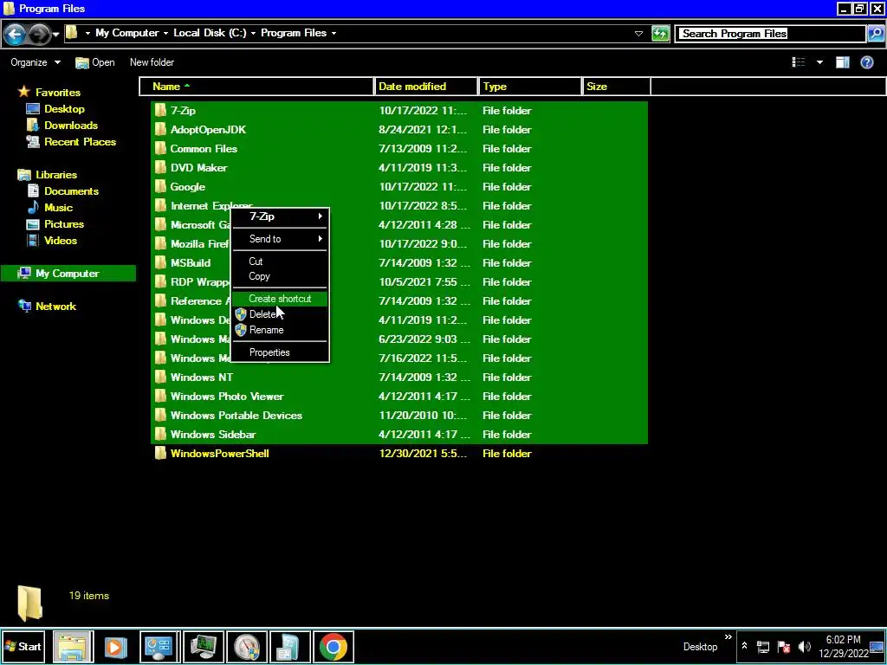The width and height of the screenshot is (887, 665).
Task: Click the 7-Zip folder icon
Action: (160, 110)
